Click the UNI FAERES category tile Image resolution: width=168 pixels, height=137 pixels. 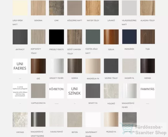(x=20, y=66)
